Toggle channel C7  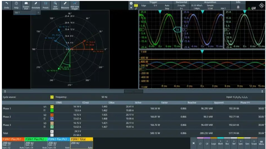pyautogui.click(x=200, y=143)
